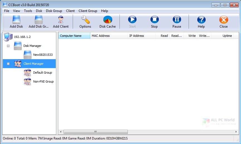The height and width of the screenshot is (144, 241).
Task: Click the CCBoot title bar app icon
Action: (5, 5)
